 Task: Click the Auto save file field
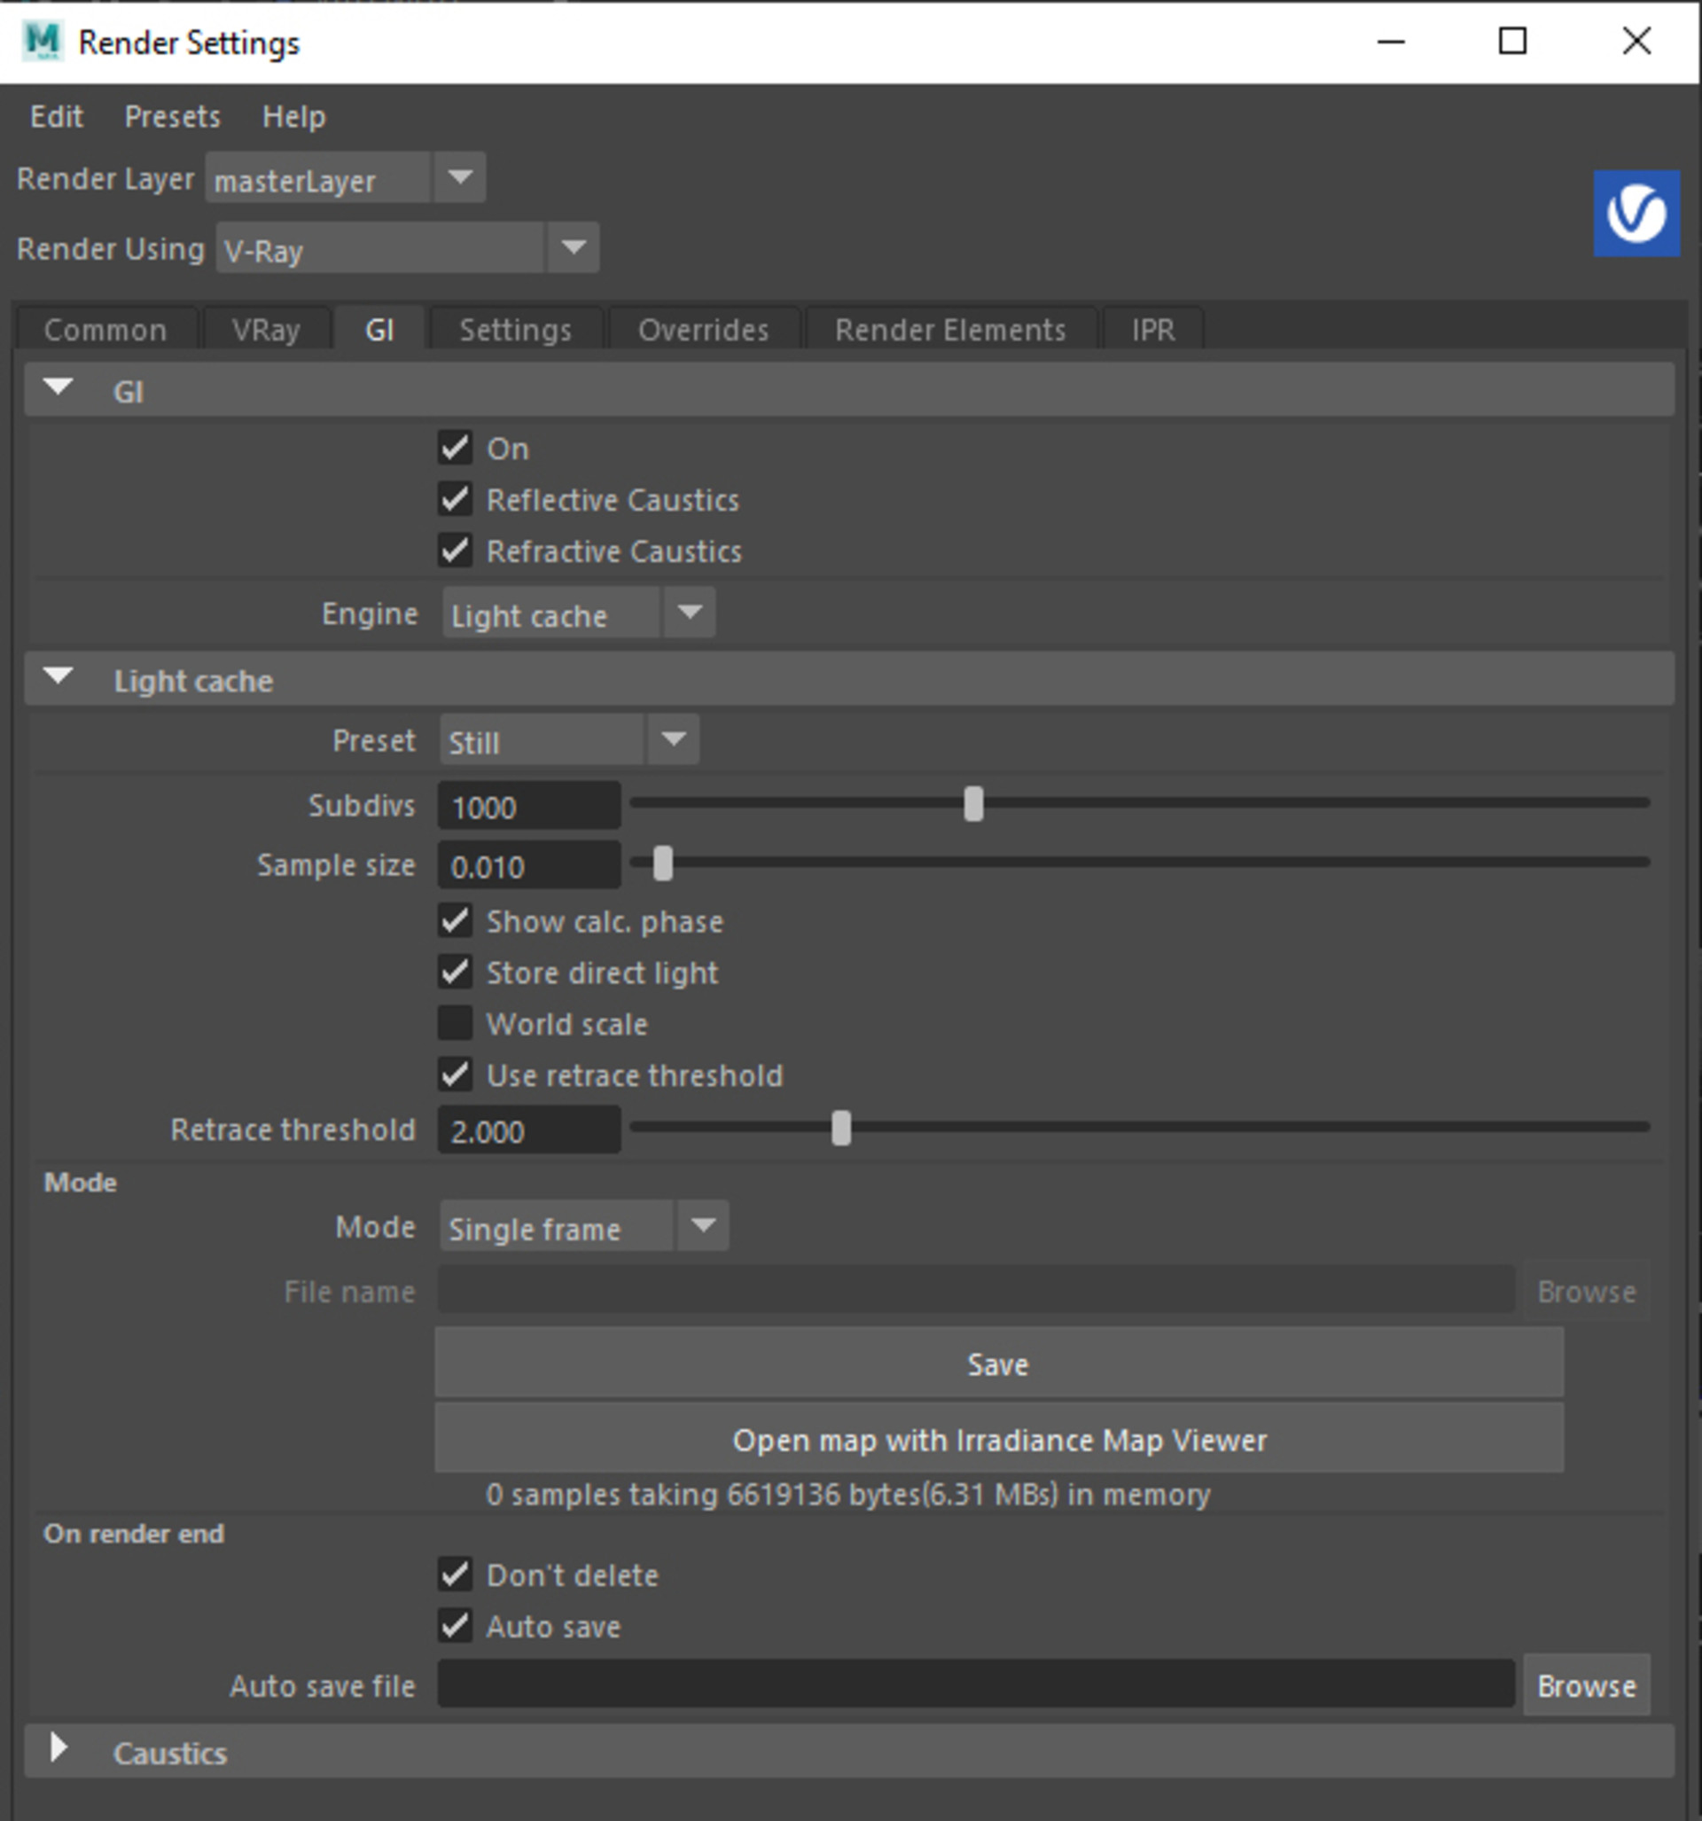tap(975, 1684)
